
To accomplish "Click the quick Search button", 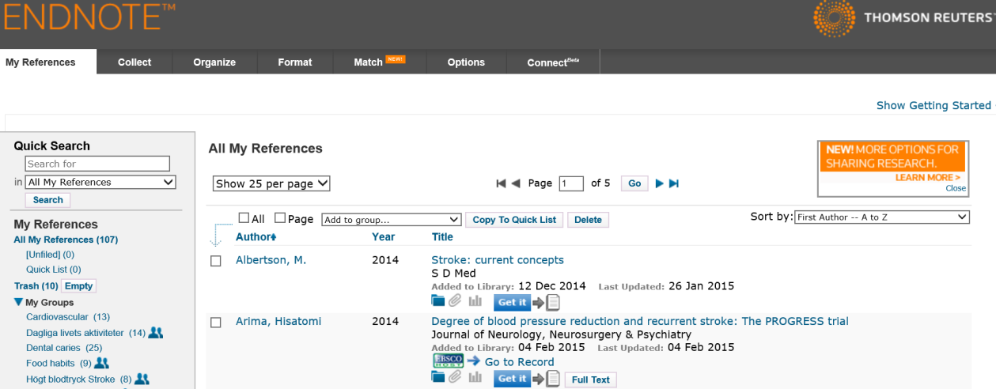I will (x=47, y=200).
